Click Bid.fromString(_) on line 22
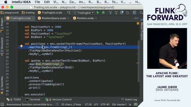 pos(49,64)
